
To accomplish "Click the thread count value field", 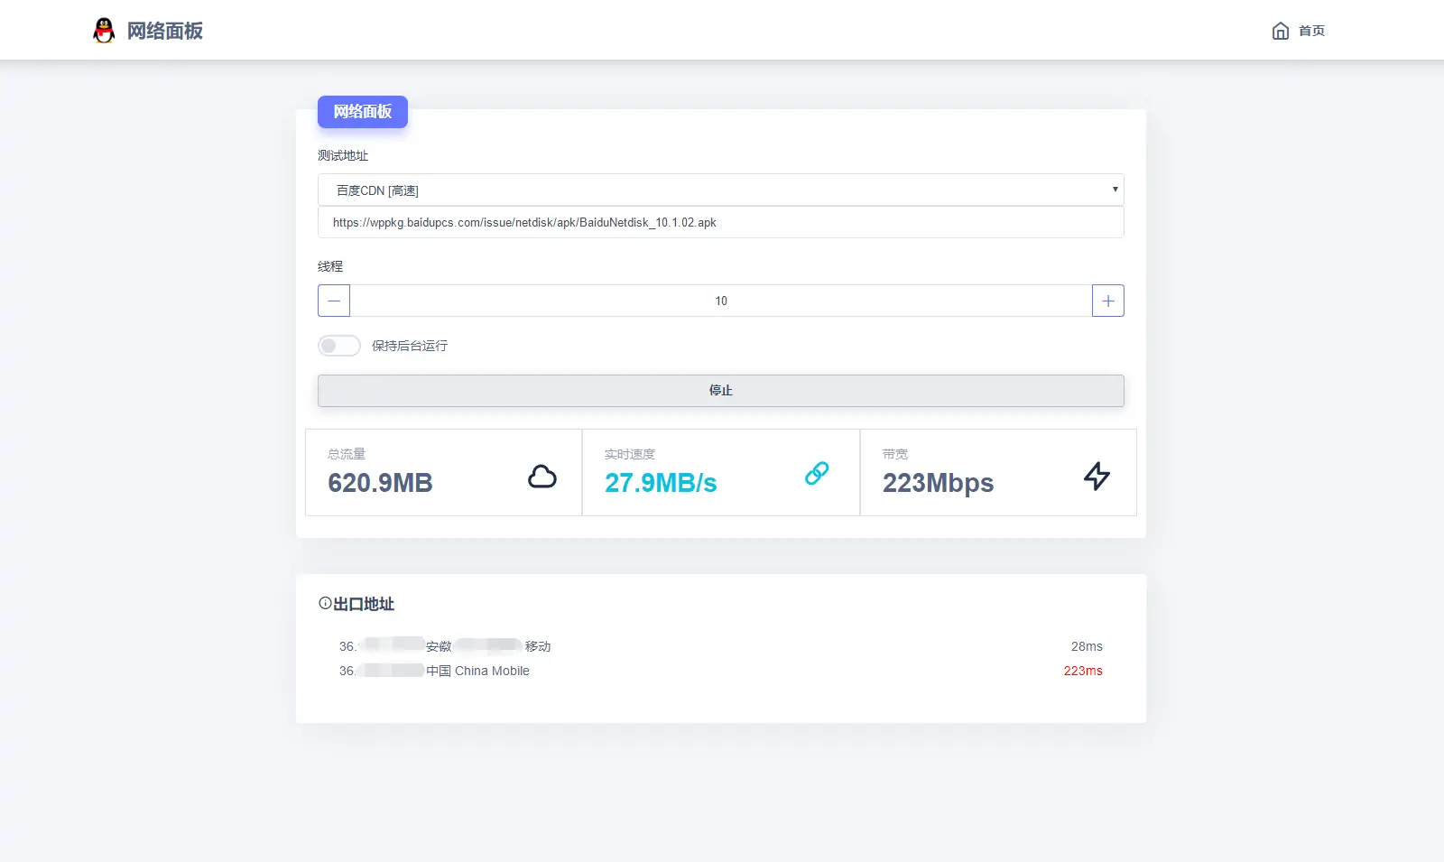I will pyautogui.click(x=720, y=301).
